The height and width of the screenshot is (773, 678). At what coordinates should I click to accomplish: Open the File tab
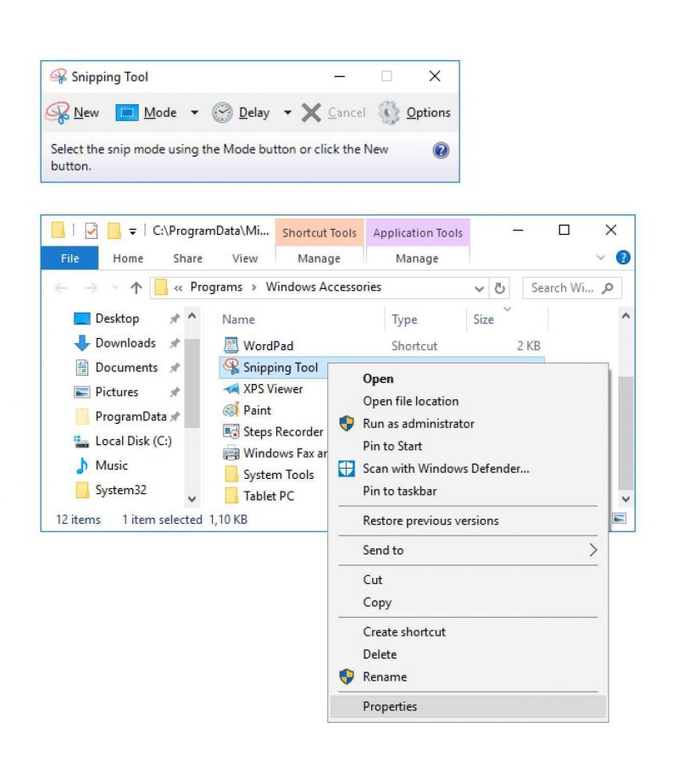tap(69, 259)
